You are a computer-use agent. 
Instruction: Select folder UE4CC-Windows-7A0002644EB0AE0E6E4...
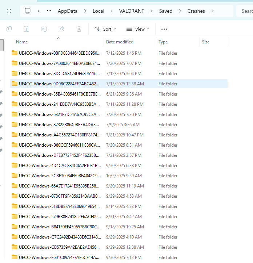(x=119, y=63)
